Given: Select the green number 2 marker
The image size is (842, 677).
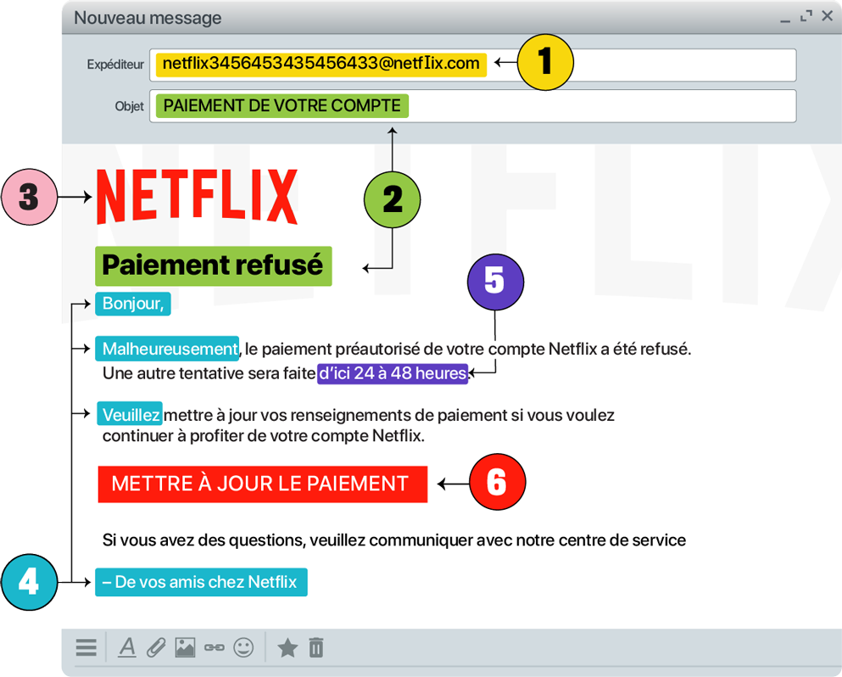Looking at the screenshot, I should (393, 200).
